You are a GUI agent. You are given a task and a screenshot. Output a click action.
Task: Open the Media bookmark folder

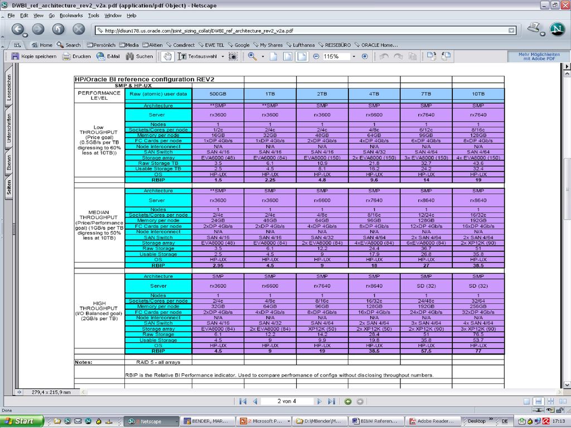(x=129, y=45)
